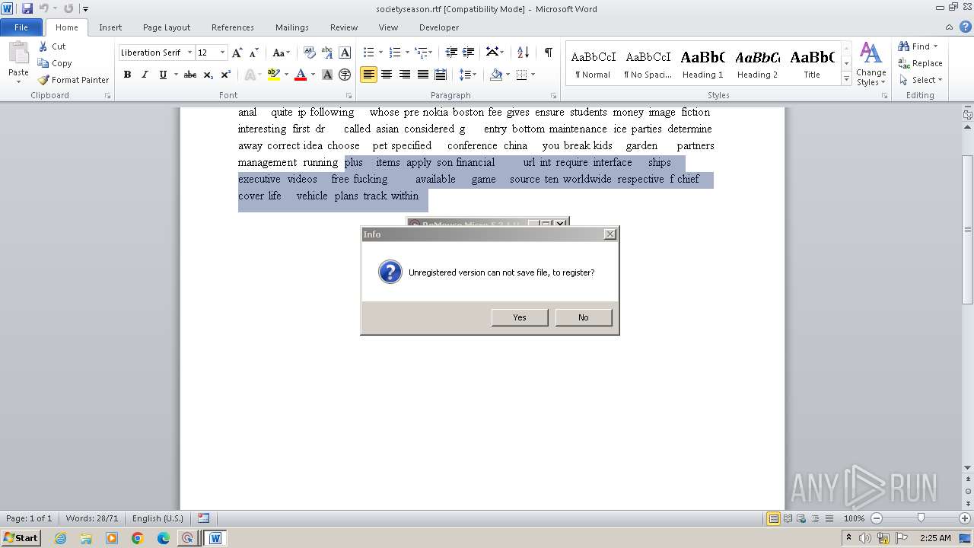Viewport: 974px width, 548px height.
Task: Expand the font color dropdown arrow
Action: [x=313, y=75]
